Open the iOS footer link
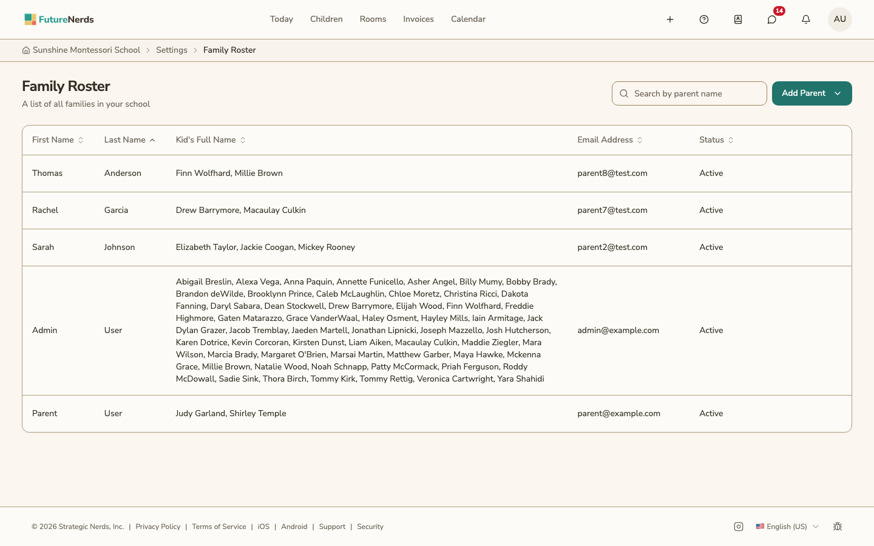 [x=263, y=527]
